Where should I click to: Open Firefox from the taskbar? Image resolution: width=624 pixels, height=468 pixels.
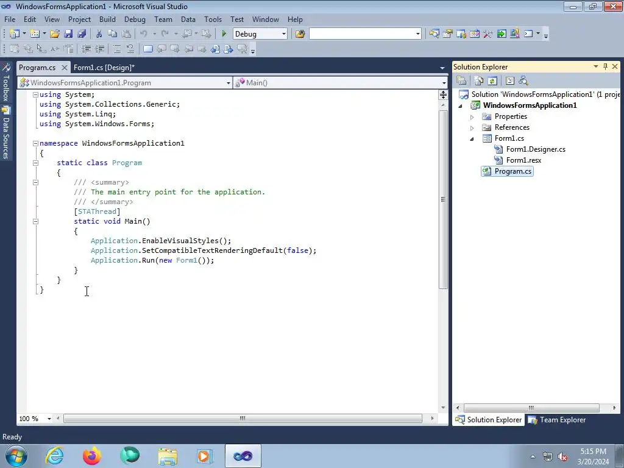coord(92,456)
